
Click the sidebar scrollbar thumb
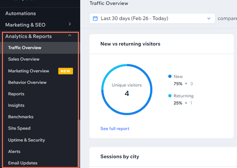[79, 143]
